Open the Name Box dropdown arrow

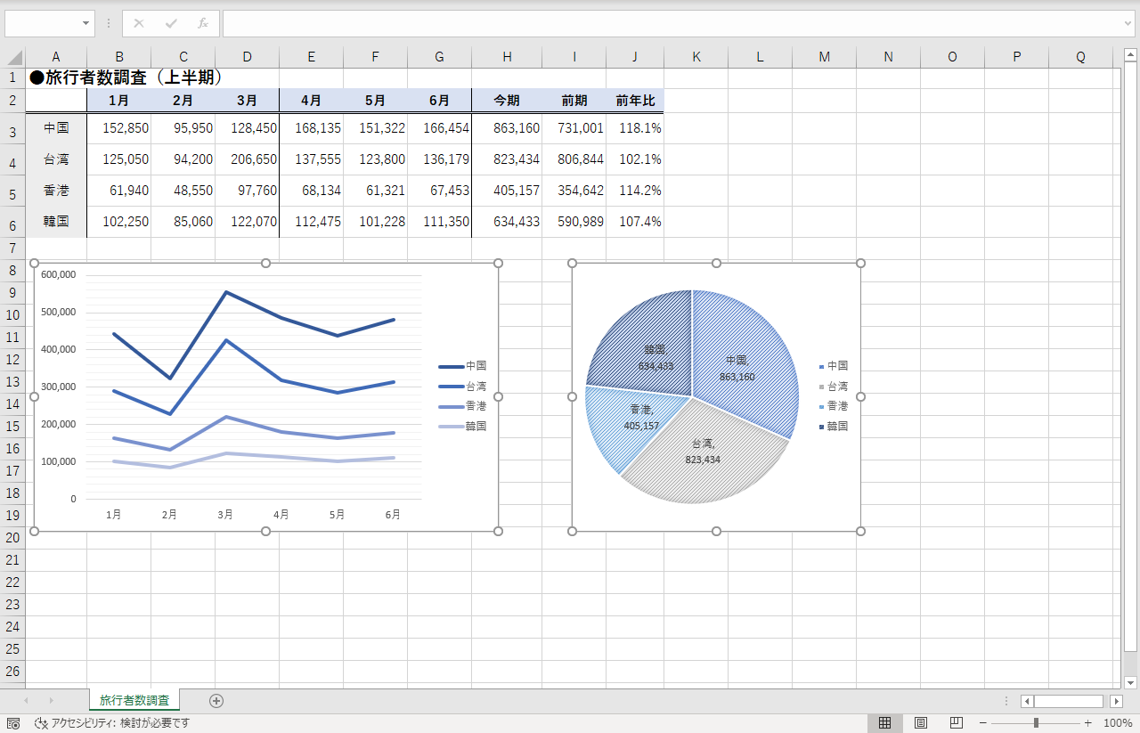click(x=86, y=23)
